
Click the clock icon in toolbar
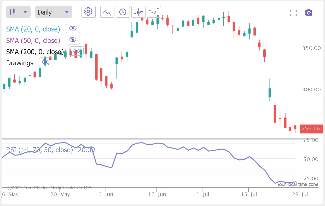coord(123,12)
